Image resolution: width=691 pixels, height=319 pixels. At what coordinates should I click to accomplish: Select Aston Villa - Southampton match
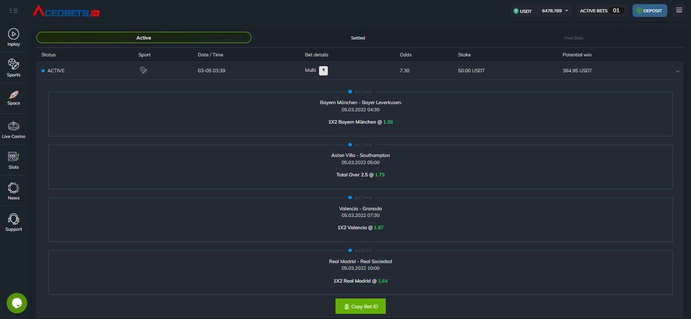coord(360,155)
